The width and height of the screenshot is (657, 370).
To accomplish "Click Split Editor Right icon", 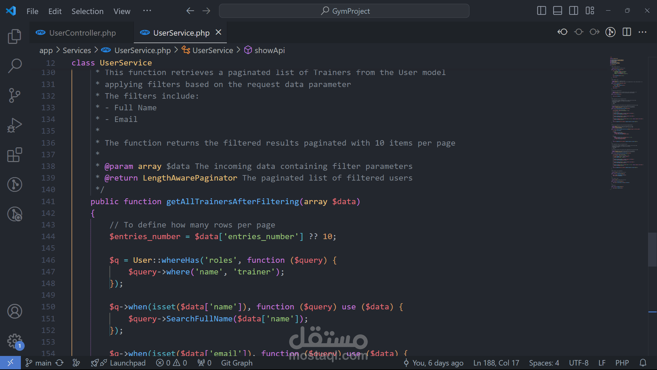I will (x=627, y=32).
